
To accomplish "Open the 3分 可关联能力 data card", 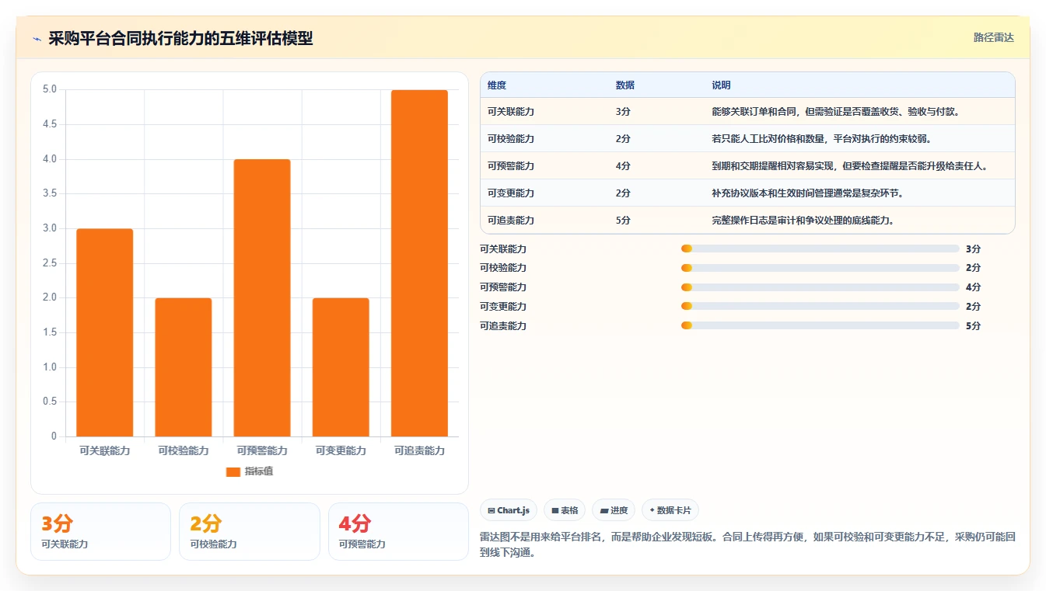I will point(100,532).
